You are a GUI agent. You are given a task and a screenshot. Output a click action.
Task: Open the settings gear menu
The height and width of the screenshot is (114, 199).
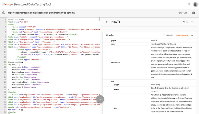point(194,13)
